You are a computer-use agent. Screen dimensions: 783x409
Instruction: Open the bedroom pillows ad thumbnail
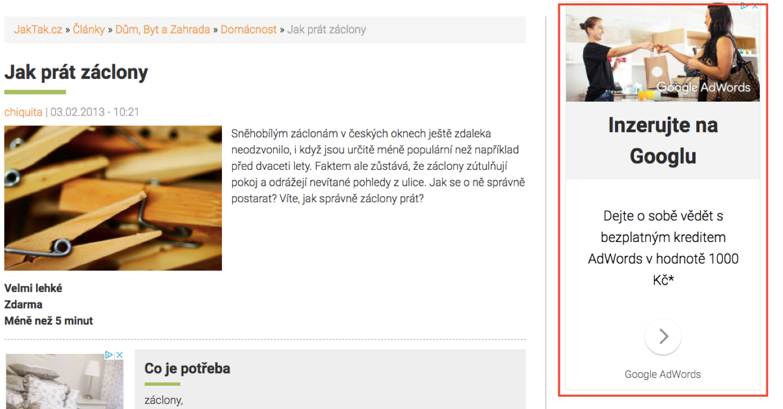(64, 381)
